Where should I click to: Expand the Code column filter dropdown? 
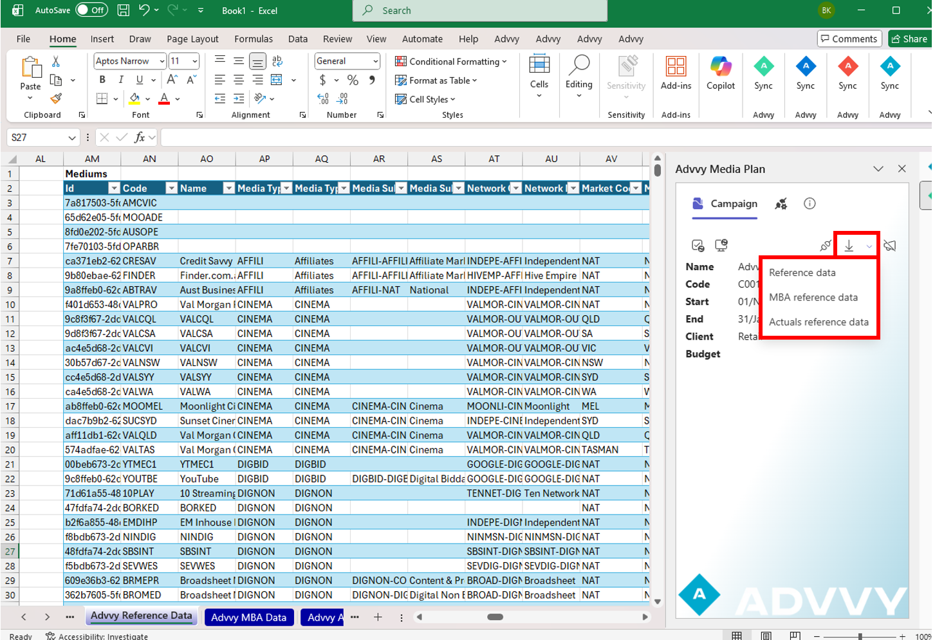pos(171,188)
